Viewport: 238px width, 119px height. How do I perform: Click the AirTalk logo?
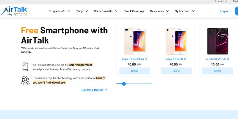(x=14, y=11)
